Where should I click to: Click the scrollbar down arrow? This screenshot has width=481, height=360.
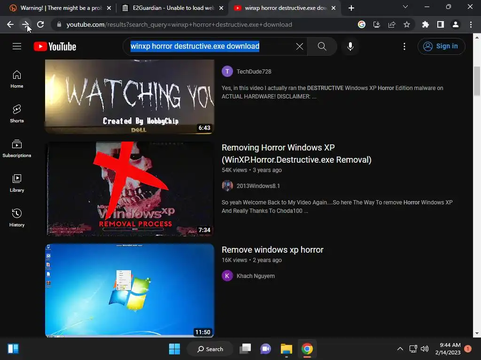[477, 333]
